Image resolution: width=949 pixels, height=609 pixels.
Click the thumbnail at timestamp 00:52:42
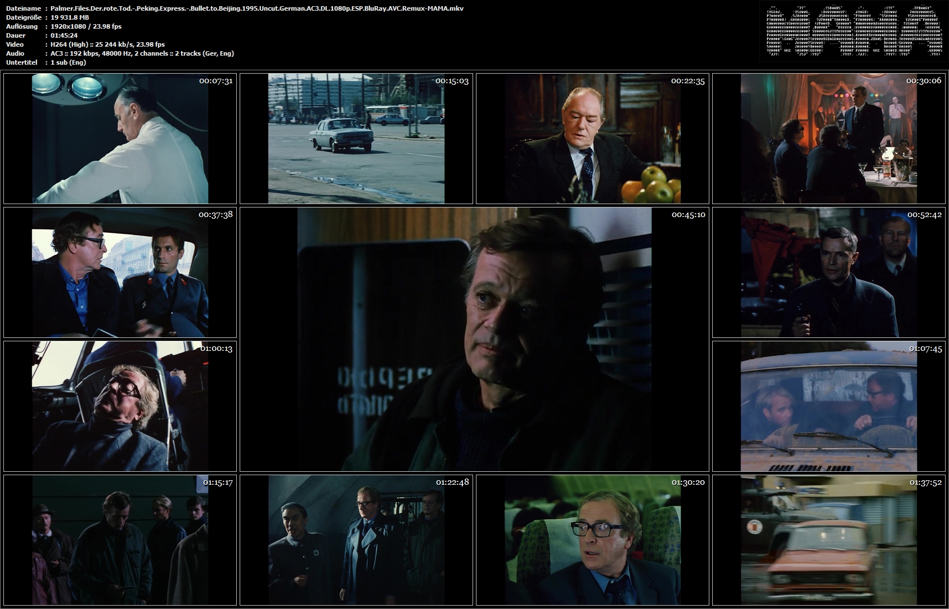pyautogui.click(x=829, y=272)
